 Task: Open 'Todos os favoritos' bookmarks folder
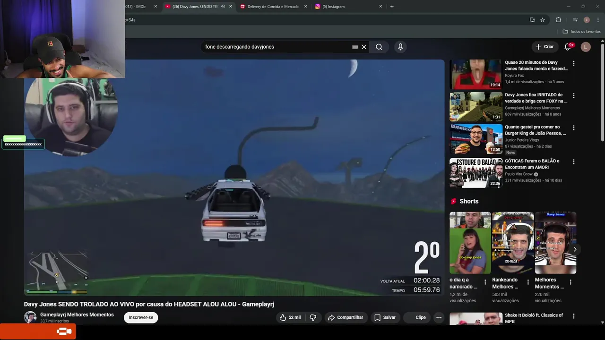click(582, 32)
